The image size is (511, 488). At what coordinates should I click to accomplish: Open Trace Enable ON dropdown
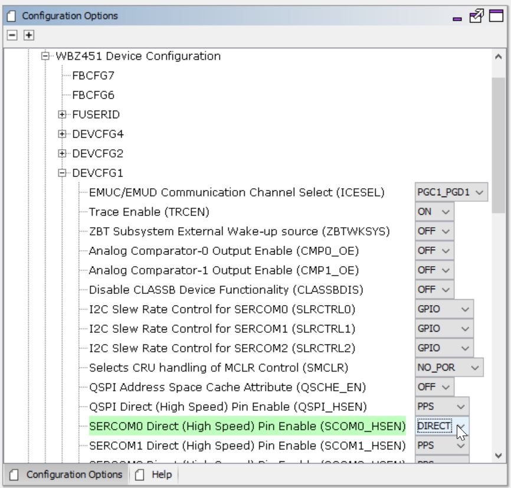[434, 212]
